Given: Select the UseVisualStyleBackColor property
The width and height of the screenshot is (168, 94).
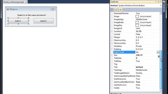Looking at the screenshot, I should 136,82.
